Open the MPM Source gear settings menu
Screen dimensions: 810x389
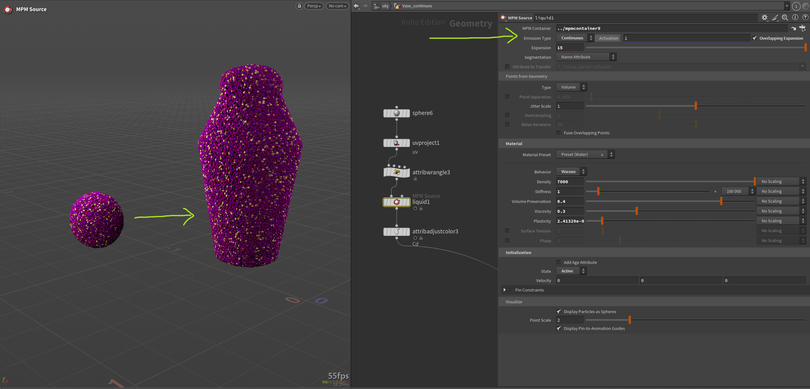coord(765,18)
